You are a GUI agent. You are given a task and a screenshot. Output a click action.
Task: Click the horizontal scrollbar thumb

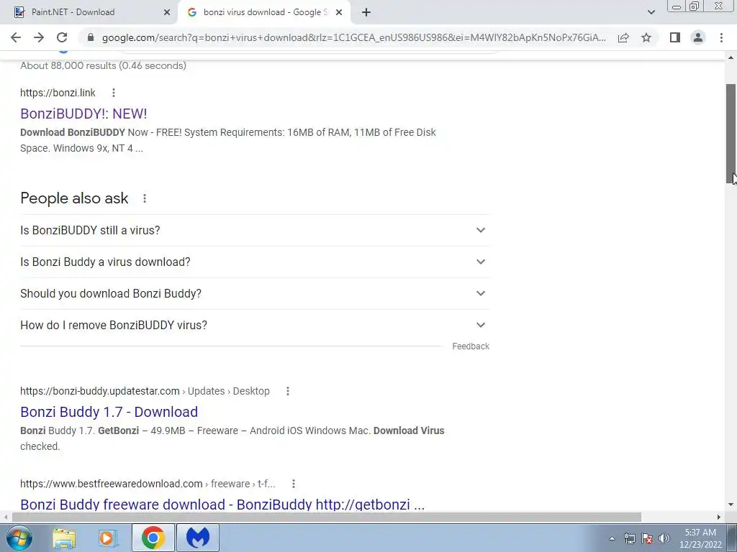(x=326, y=517)
